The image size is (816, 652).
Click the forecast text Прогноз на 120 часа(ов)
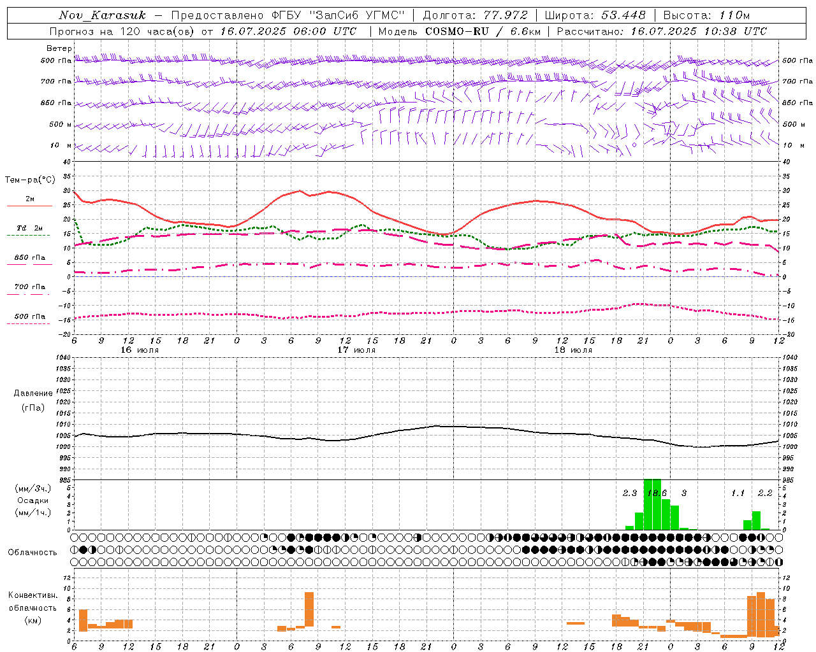click(122, 31)
